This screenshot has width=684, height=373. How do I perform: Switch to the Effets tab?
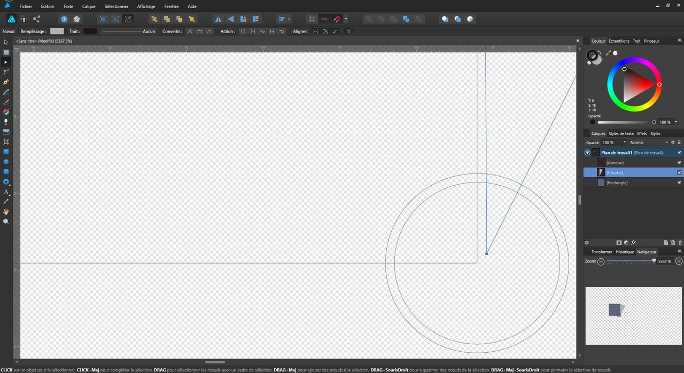[642, 133]
